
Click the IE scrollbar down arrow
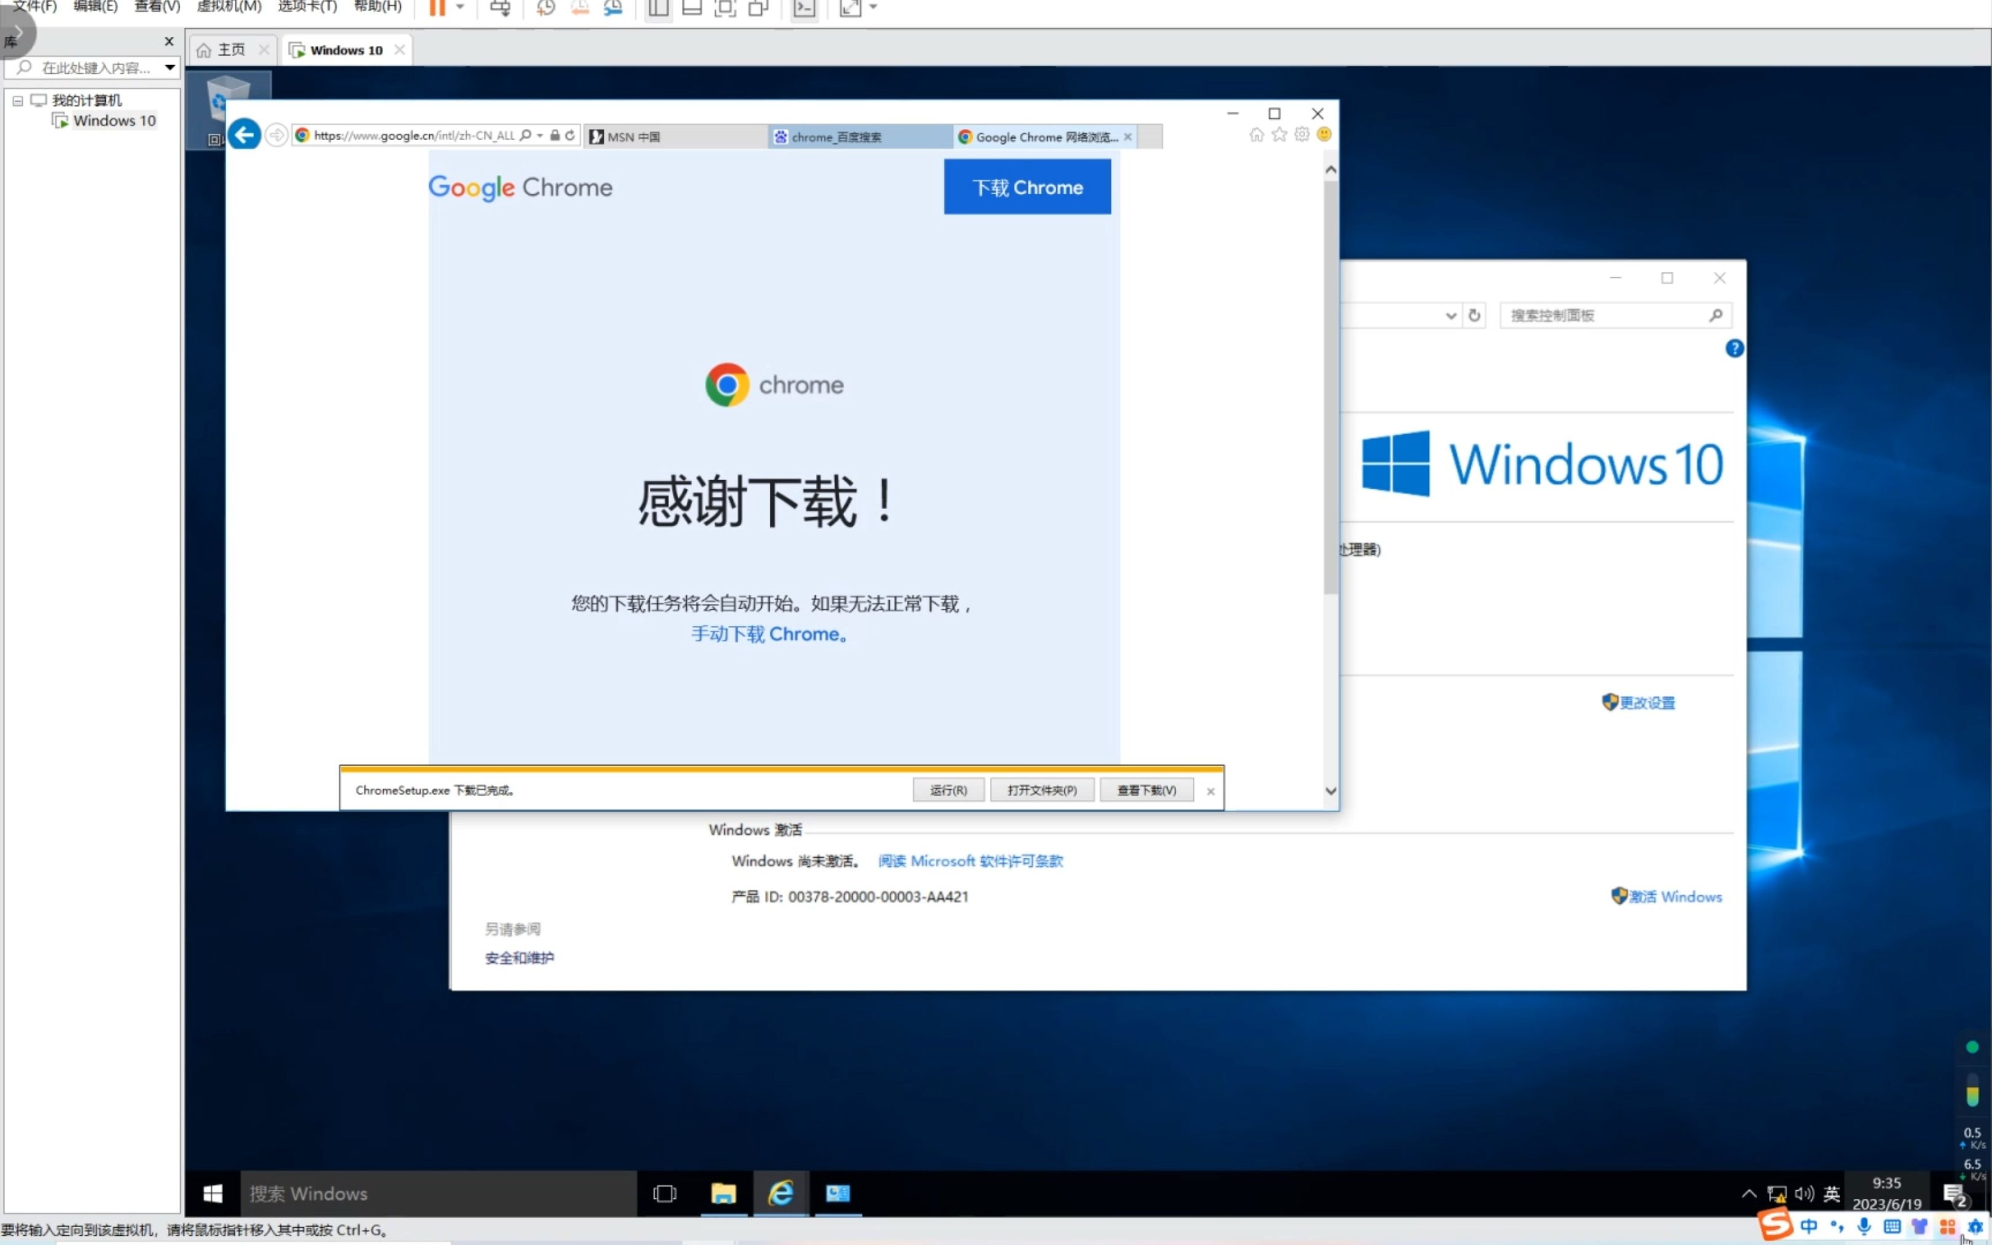[x=1331, y=791]
